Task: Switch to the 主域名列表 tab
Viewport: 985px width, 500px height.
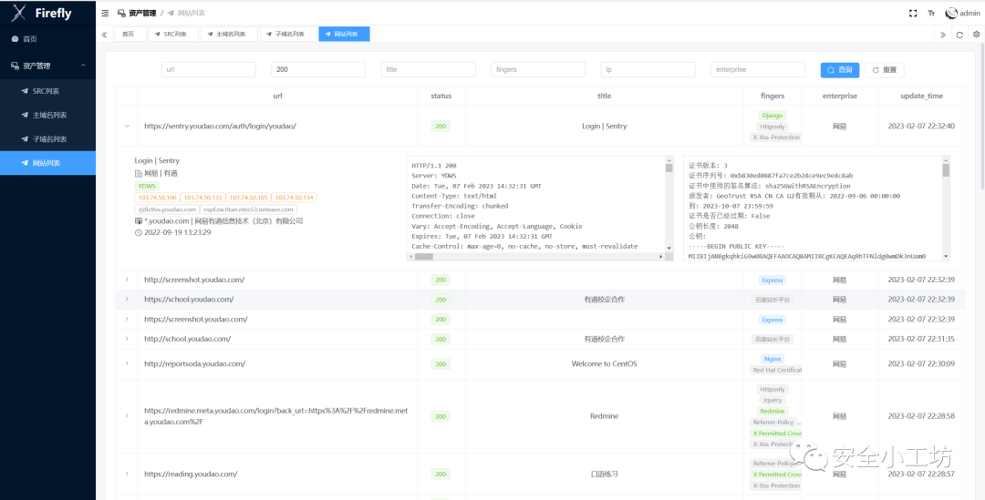Action: tap(229, 34)
